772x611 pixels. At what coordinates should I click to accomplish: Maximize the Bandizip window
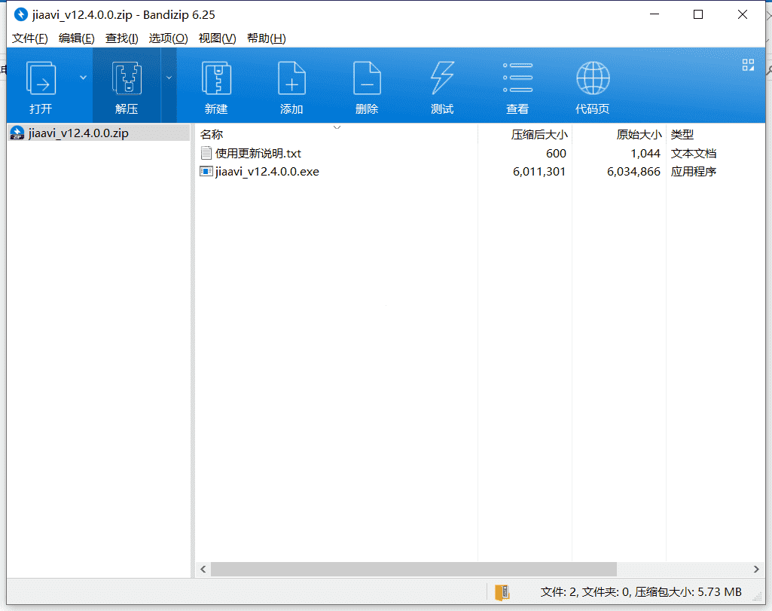698,15
